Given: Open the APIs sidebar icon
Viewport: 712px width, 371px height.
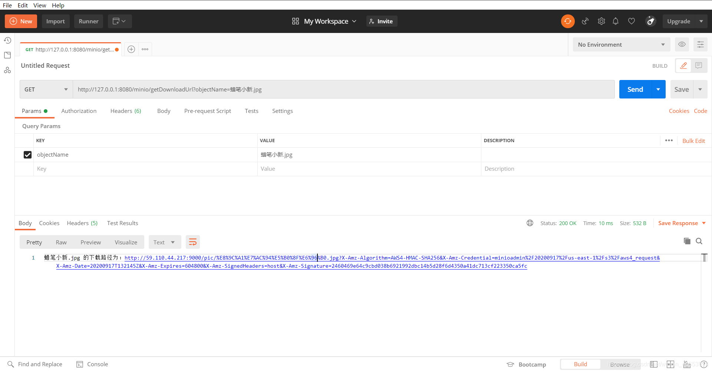Looking at the screenshot, I should click(x=7, y=70).
